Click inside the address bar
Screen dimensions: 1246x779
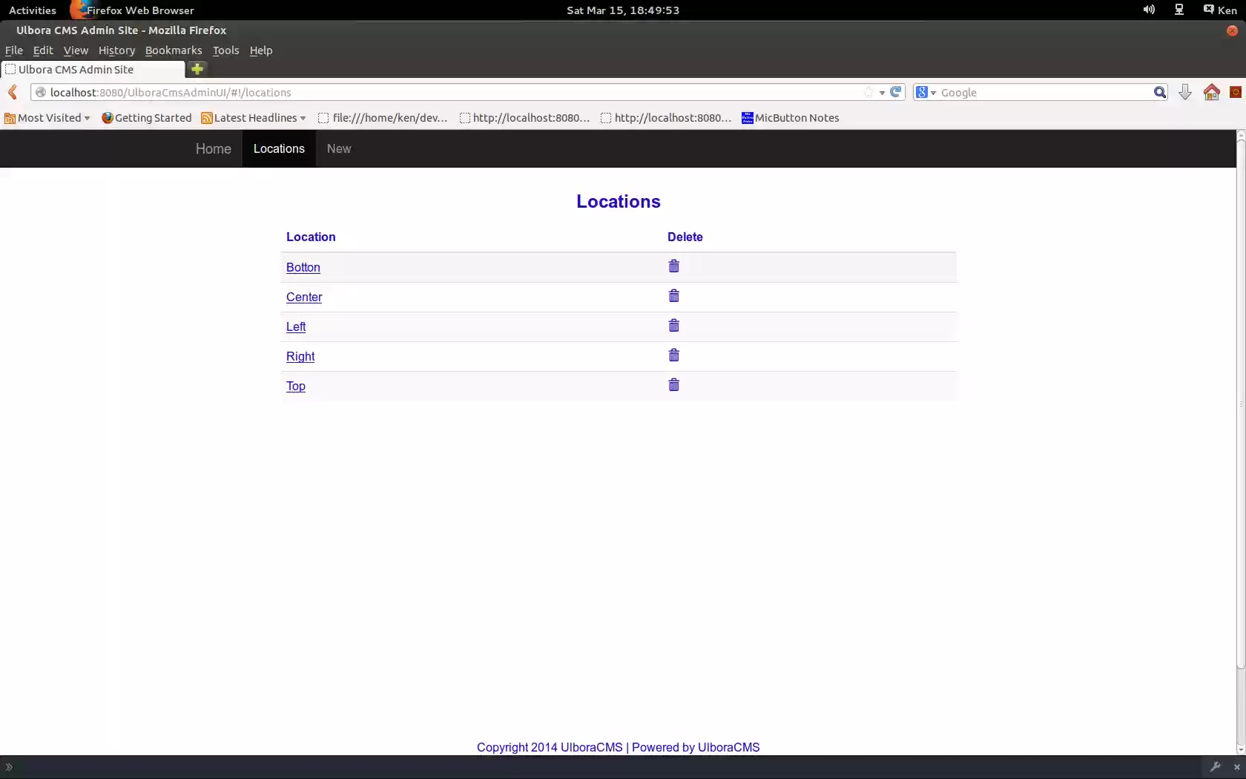[445, 92]
